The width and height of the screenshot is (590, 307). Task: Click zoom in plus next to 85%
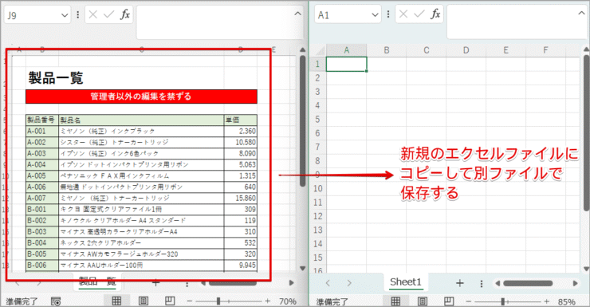(547, 301)
